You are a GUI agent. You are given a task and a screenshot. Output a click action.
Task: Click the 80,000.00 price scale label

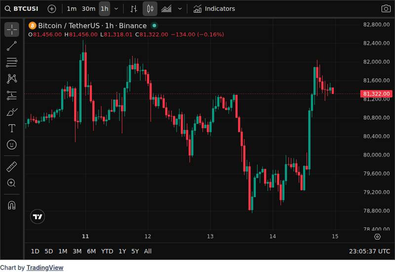click(376, 155)
